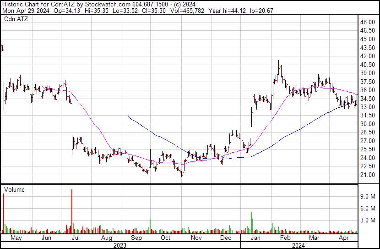Click the May month label
This screenshot has height=249, width=380.
16,238
